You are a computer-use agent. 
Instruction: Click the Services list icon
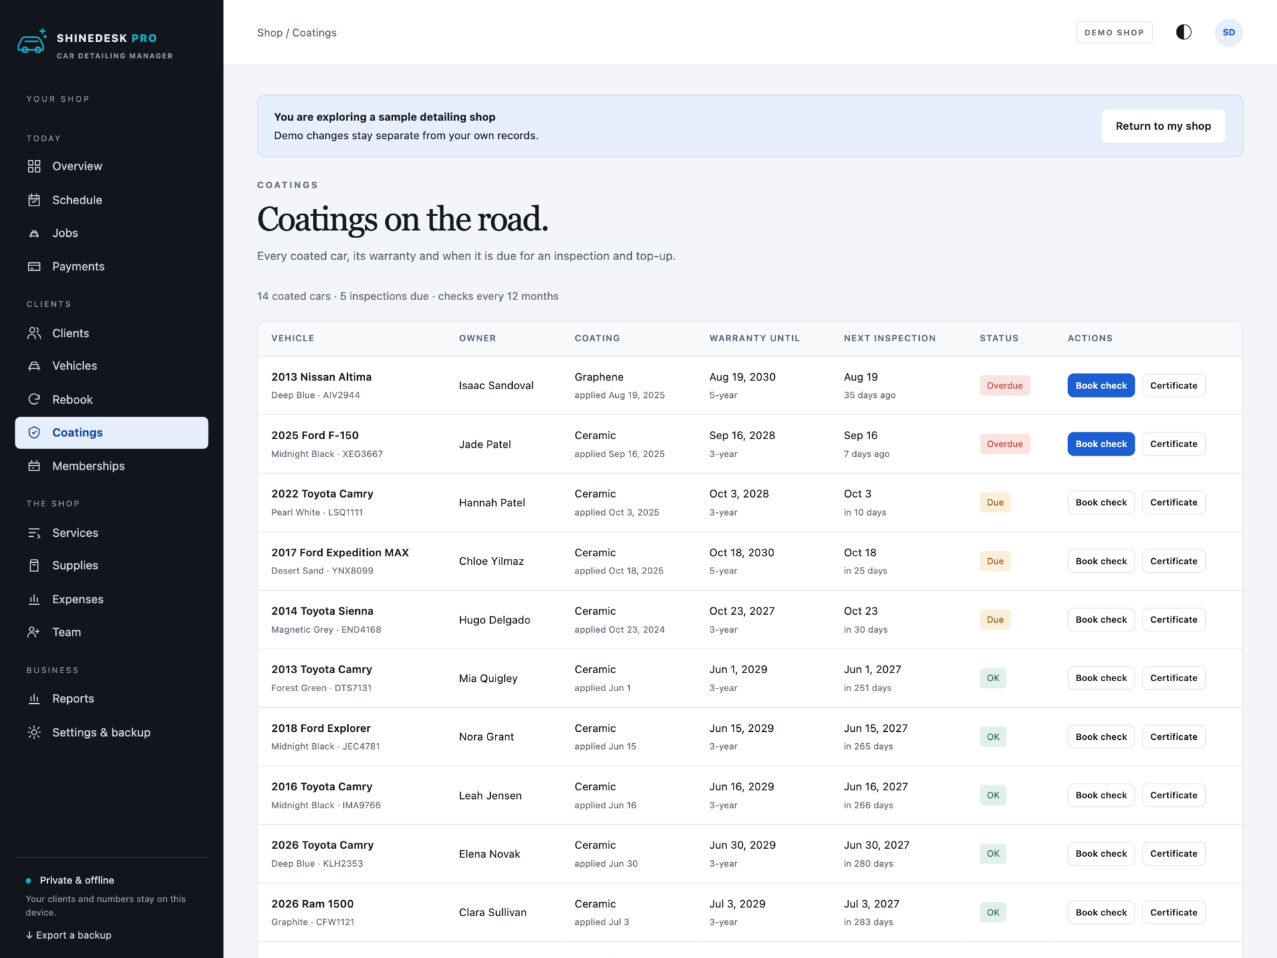[x=34, y=532]
